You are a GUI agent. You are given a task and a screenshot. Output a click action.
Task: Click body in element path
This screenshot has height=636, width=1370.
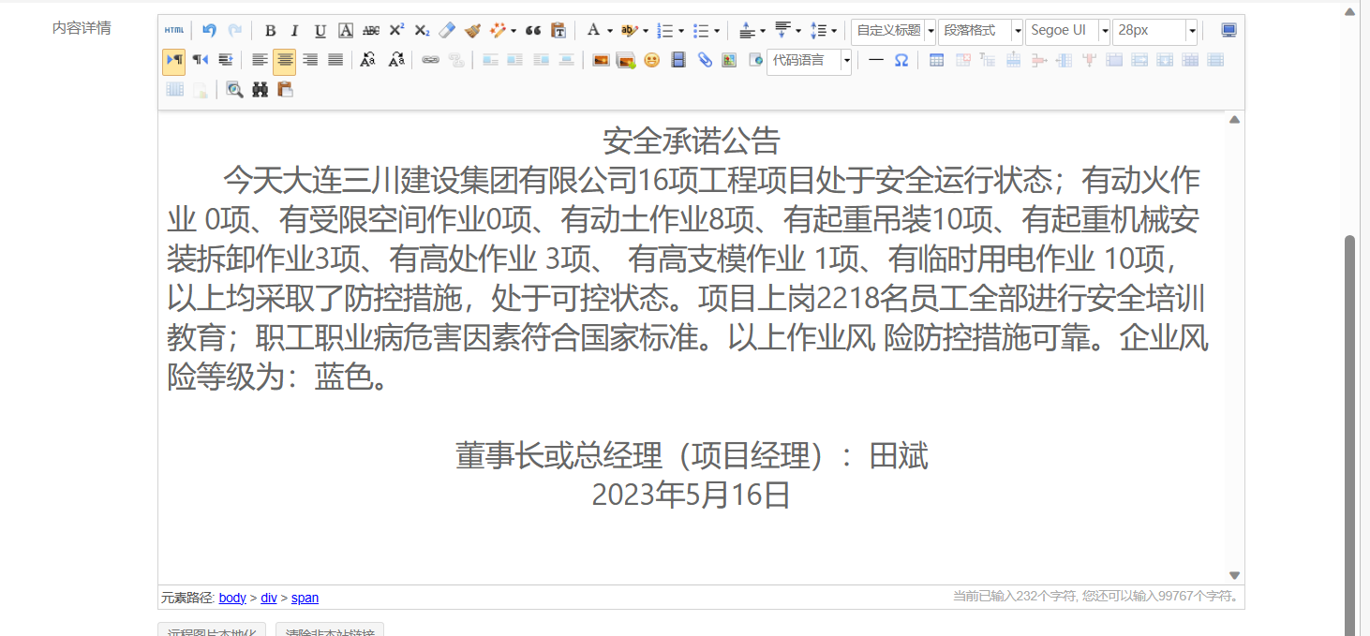click(x=232, y=598)
